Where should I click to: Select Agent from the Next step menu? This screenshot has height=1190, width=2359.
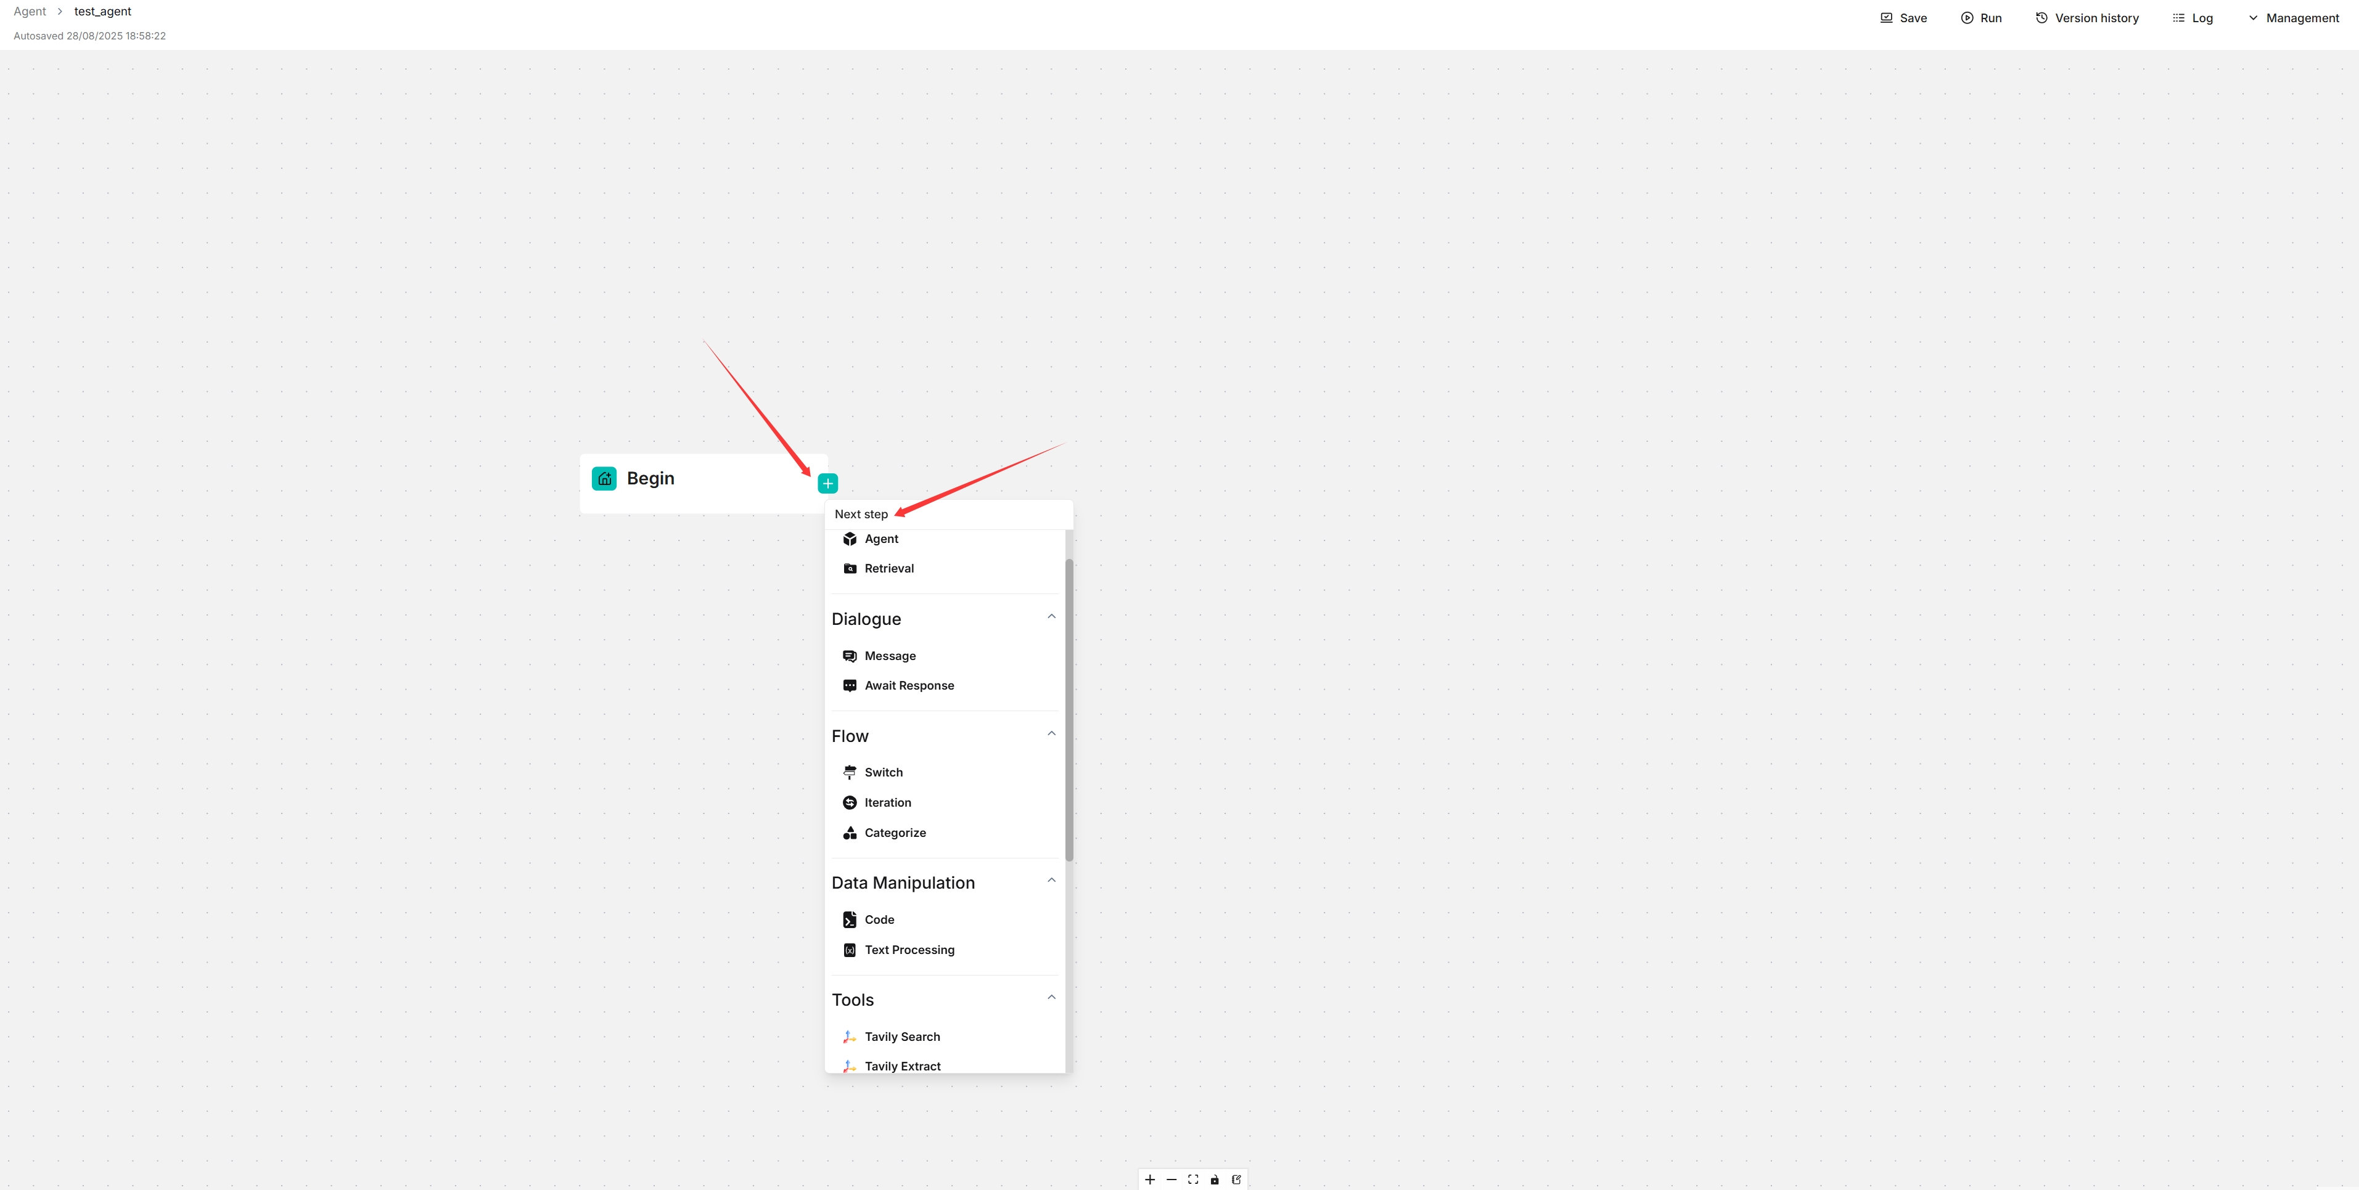click(881, 539)
